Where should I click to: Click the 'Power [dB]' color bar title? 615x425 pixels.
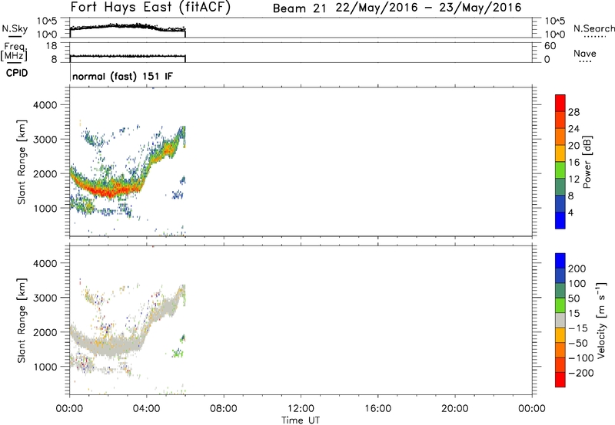point(587,162)
